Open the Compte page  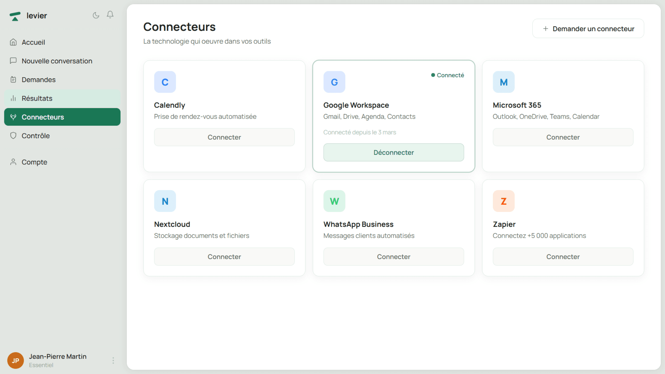coord(62,162)
